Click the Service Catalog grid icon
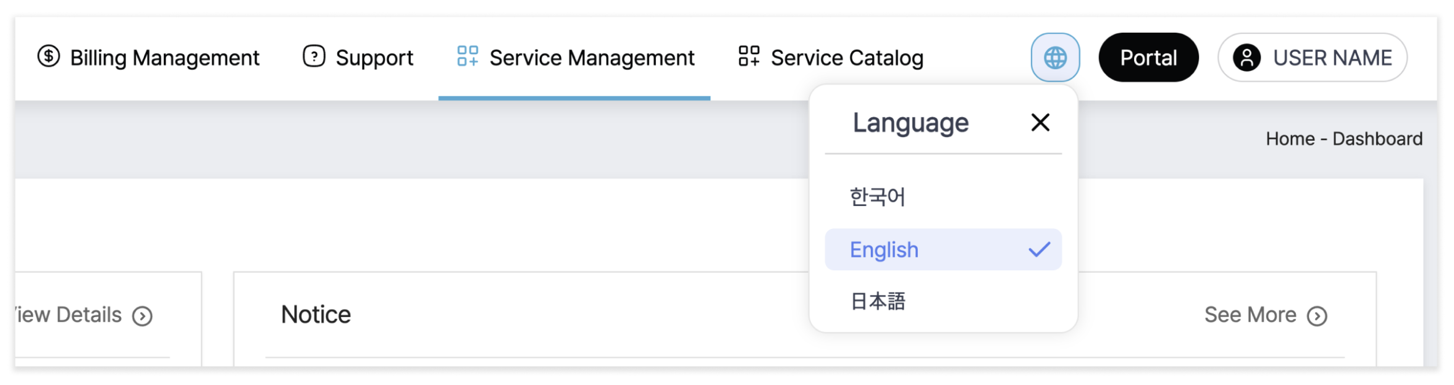Screen dimensions: 1454x385 (x=749, y=56)
